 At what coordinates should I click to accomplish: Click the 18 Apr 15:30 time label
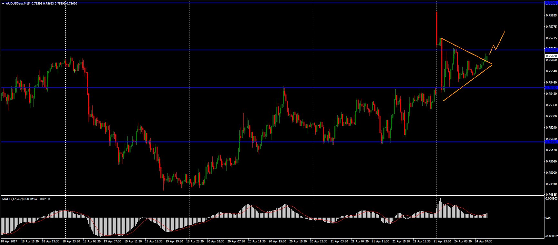tap(30, 241)
